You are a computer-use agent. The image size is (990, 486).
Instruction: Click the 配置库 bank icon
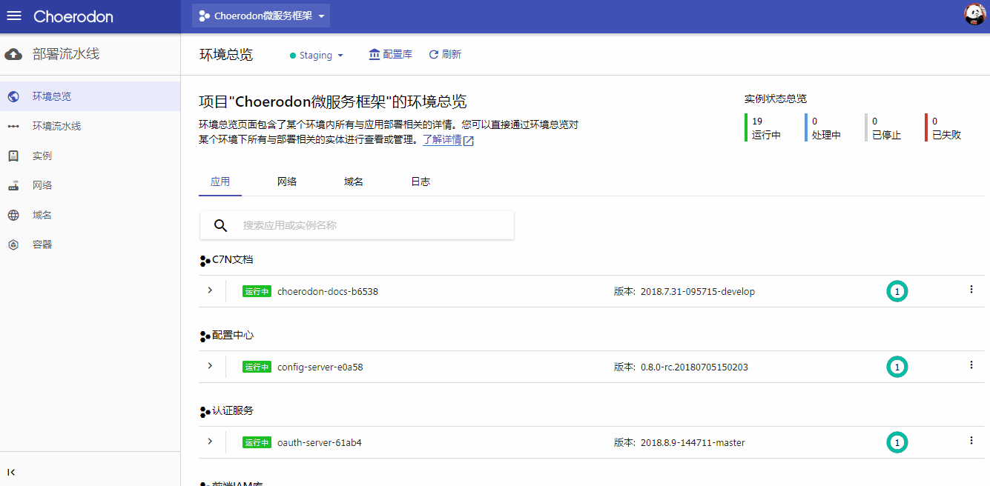click(374, 54)
